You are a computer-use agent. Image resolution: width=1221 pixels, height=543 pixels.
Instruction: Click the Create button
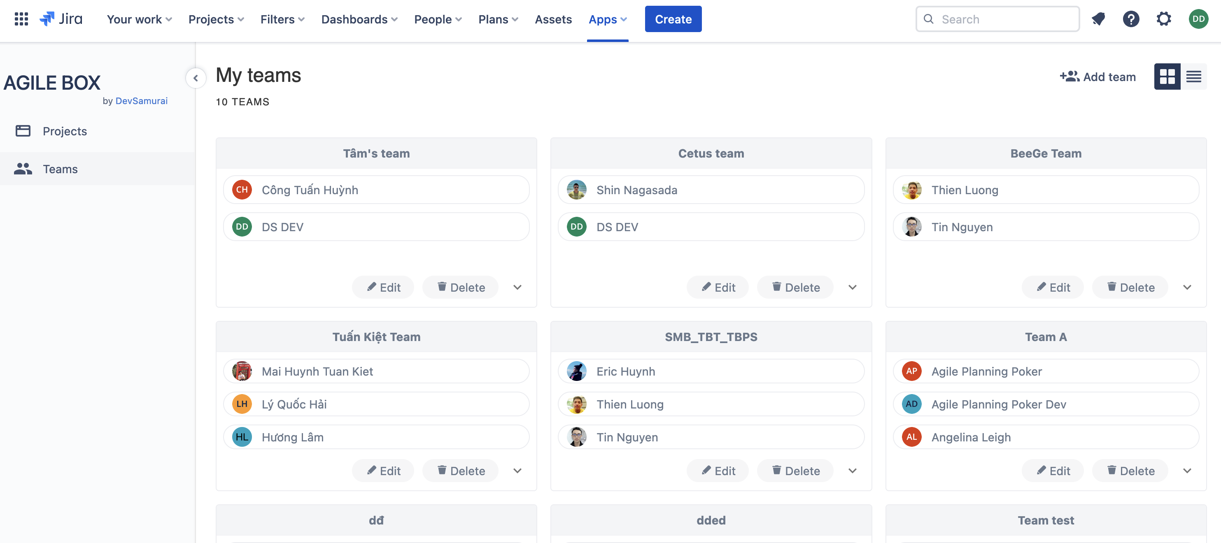coord(673,19)
